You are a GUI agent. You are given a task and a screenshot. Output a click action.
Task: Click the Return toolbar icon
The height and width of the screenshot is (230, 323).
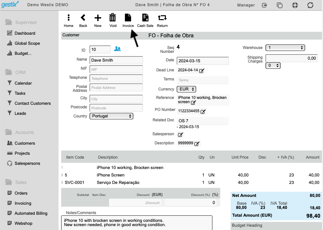(162, 20)
